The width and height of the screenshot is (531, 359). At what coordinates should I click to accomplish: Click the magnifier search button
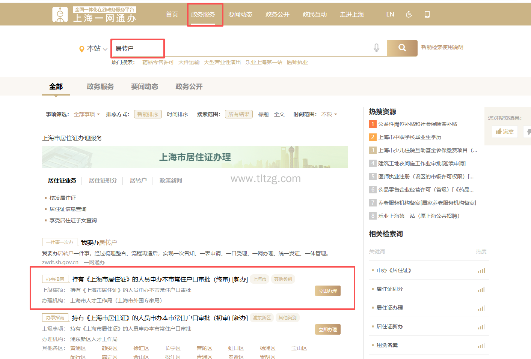pyautogui.click(x=402, y=48)
